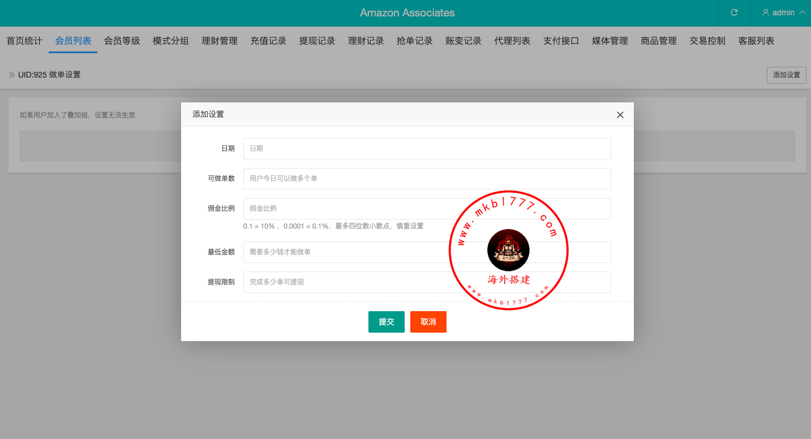The image size is (811, 439).
Task: Click the UID:925 做单设置 breadcrumb text
Action: pos(49,75)
